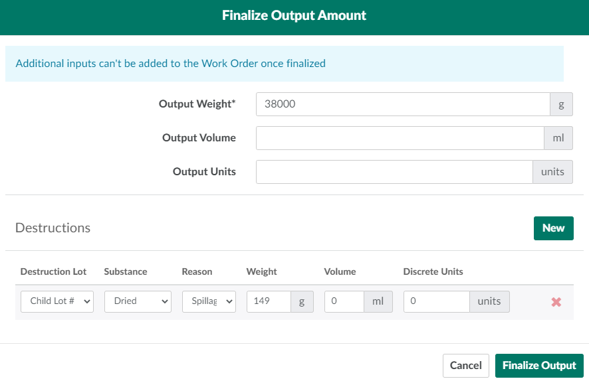Click the g suffix in destruction row
Viewport: 589px width, 383px height.
point(302,301)
